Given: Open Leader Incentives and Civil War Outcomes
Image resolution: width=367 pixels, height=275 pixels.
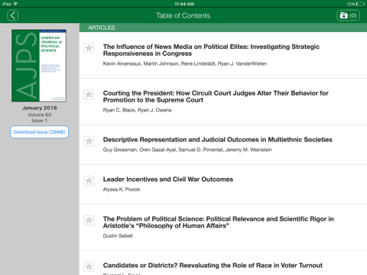Looking at the screenshot, I should tap(168, 180).
